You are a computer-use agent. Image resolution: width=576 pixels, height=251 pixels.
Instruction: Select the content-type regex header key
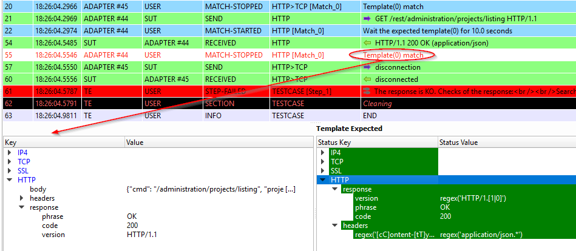click(395, 235)
